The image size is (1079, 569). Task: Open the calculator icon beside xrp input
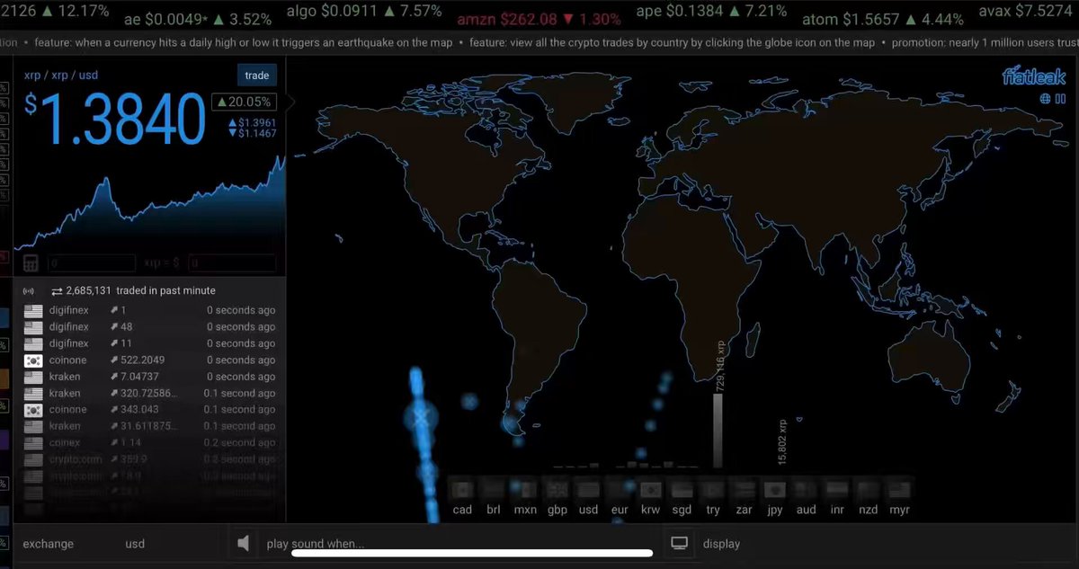tap(31, 263)
